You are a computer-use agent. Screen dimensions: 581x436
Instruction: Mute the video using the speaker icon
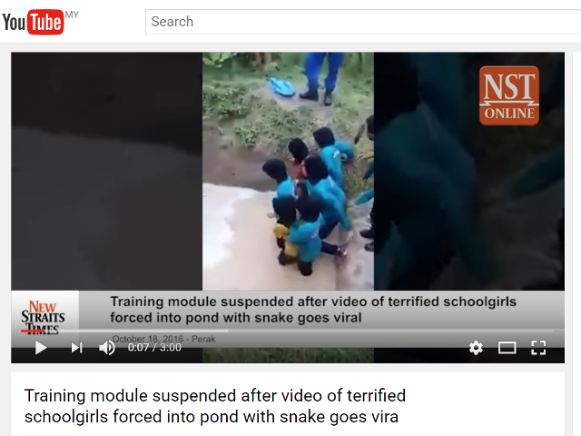point(107,348)
